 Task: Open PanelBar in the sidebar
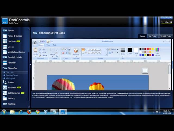click(x=9, y=62)
